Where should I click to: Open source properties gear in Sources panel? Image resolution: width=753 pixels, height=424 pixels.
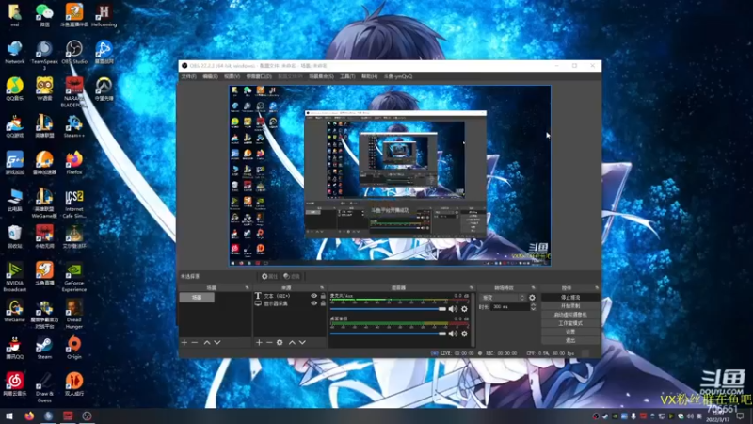coord(280,342)
